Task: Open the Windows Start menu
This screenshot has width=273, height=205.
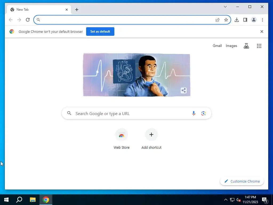Action: [x=6, y=200]
